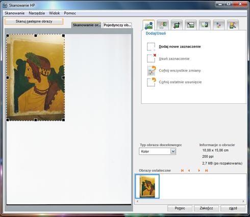Open the Narzędzia menu

[37, 13]
